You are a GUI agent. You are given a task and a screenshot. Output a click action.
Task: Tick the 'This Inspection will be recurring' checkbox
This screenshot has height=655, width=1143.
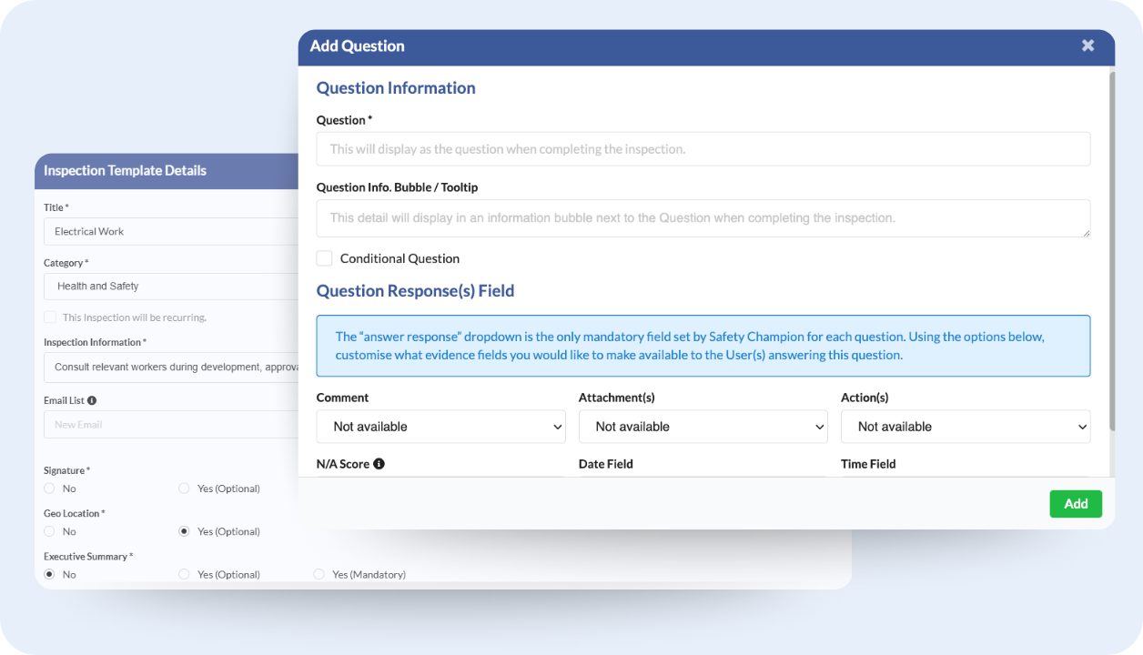pos(50,317)
